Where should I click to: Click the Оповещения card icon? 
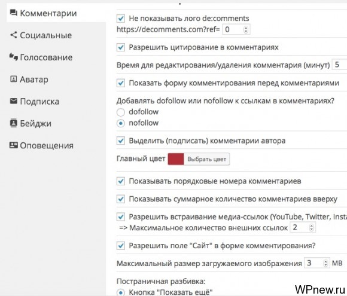[14, 145]
